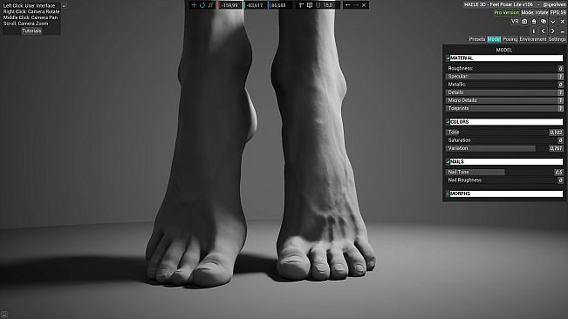Click the snap angle value 15.0
This screenshot has width=568, height=319.
tap(329, 5)
